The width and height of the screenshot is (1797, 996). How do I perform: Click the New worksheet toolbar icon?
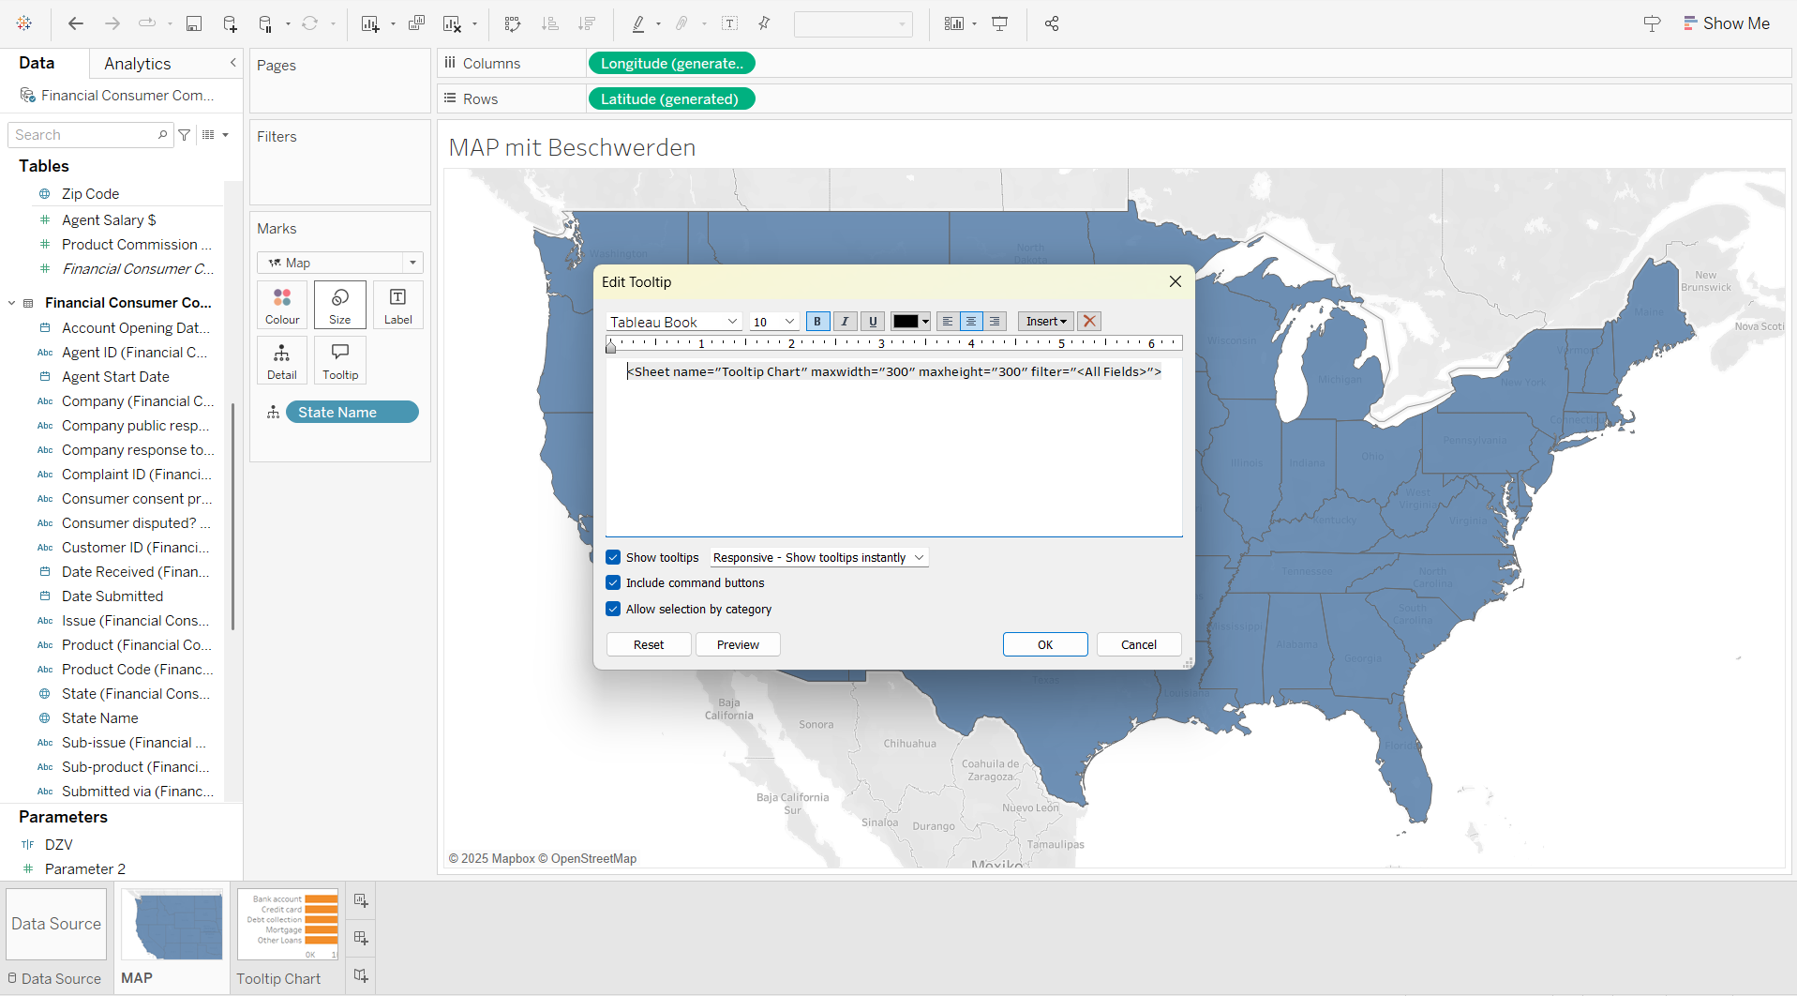[370, 23]
